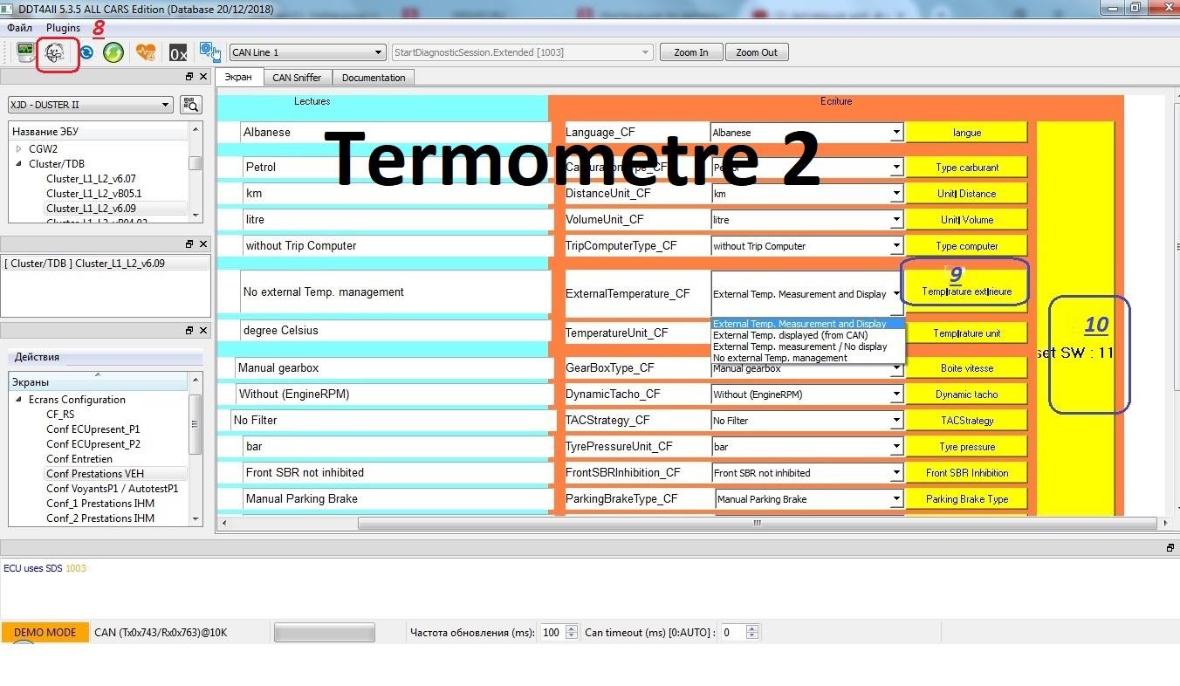Click the orange heart diagnostic icon
This screenshot has width=1180, height=686.
click(x=145, y=52)
